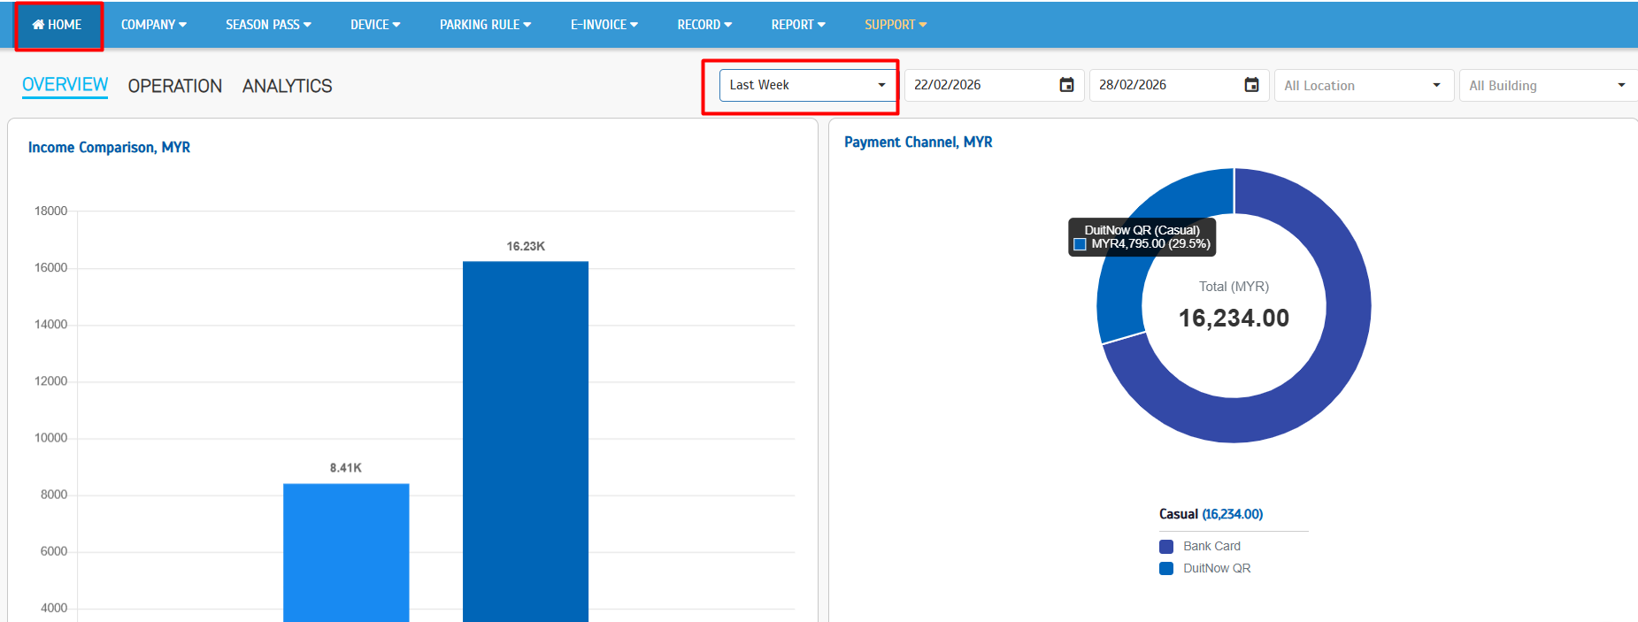This screenshot has width=1638, height=622.
Task: Open the All Location dropdown
Action: click(x=1363, y=86)
